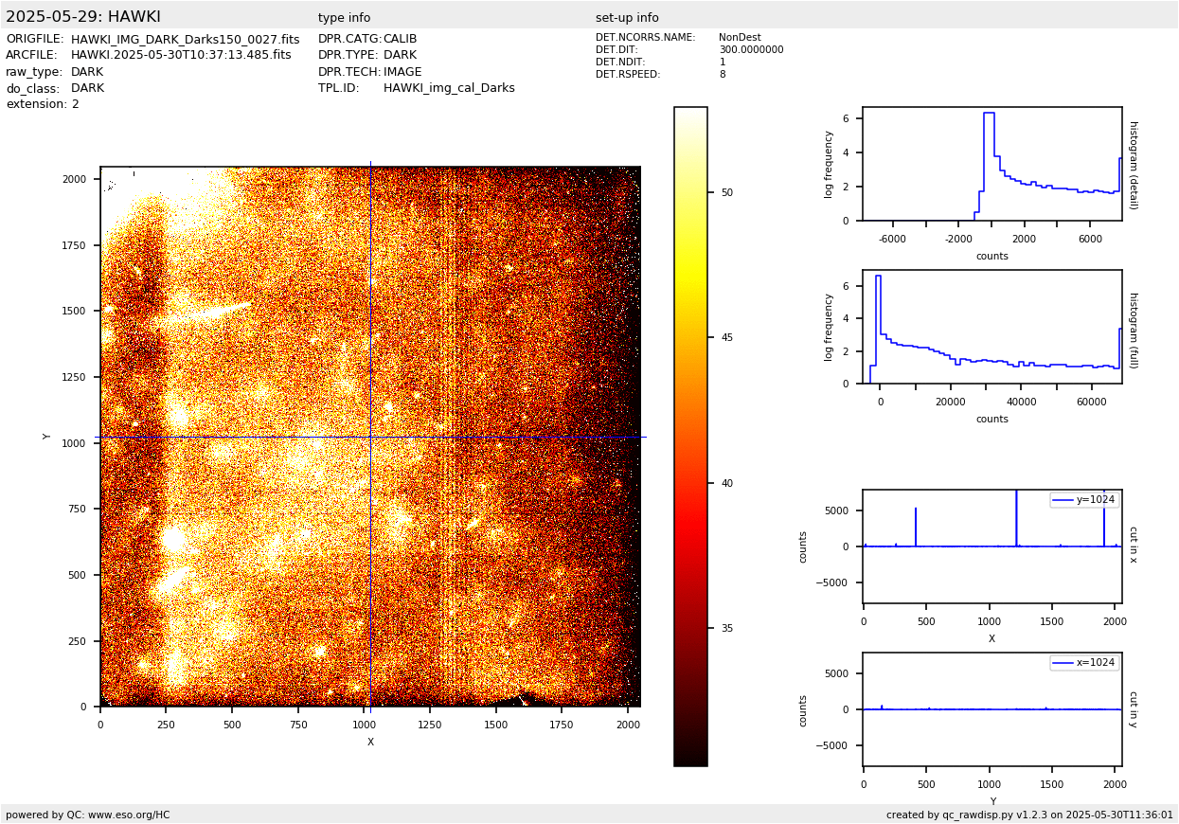Viewport: 1179px width, 824px height.
Task: Click the color scale bar beside the image
Action: click(690, 436)
